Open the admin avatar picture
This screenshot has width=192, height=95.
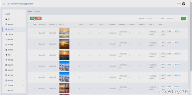(183, 4)
